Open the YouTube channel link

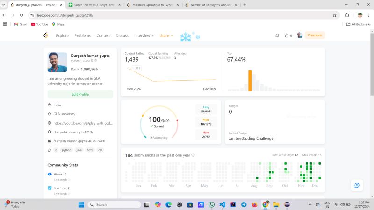tap(83, 123)
